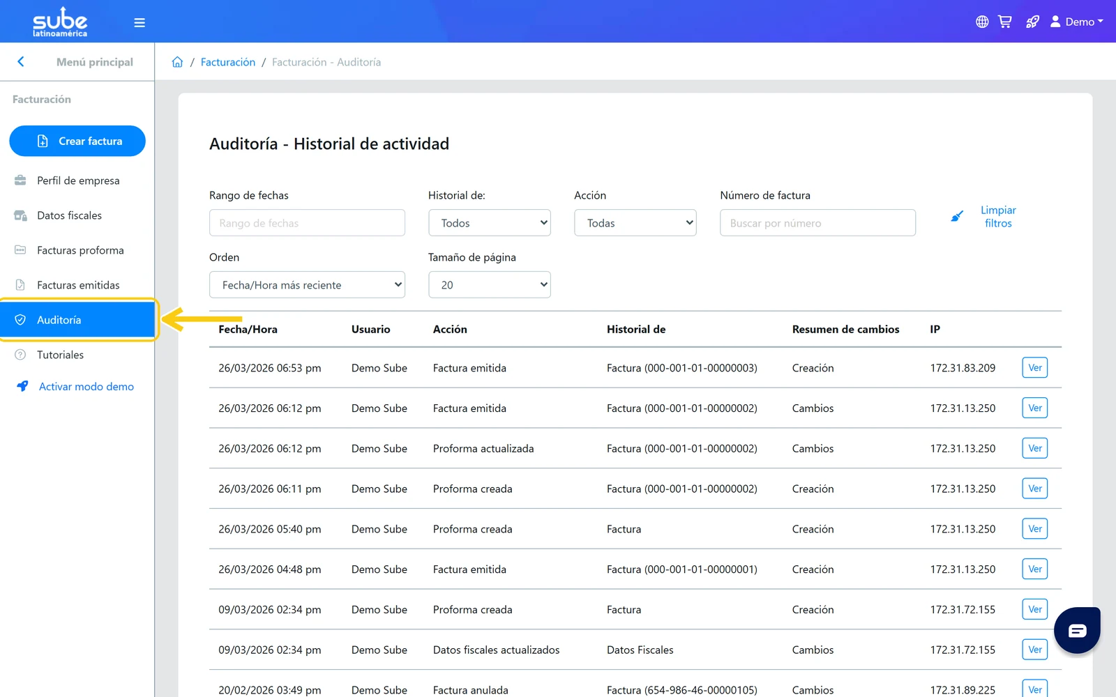Open Perfil de empresa menu item
The width and height of the screenshot is (1116, 697).
(77, 181)
